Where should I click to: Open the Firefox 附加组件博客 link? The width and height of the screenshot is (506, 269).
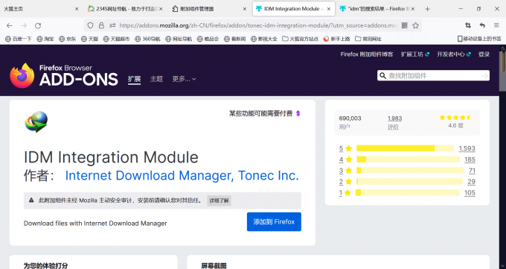(x=367, y=54)
